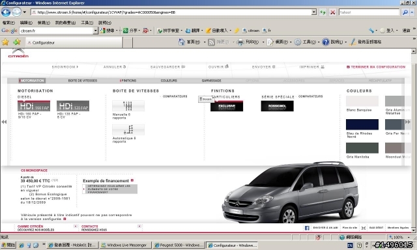Click the Windows Start button
Viewport: 417px width, 250px height.
click(x=8, y=245)
